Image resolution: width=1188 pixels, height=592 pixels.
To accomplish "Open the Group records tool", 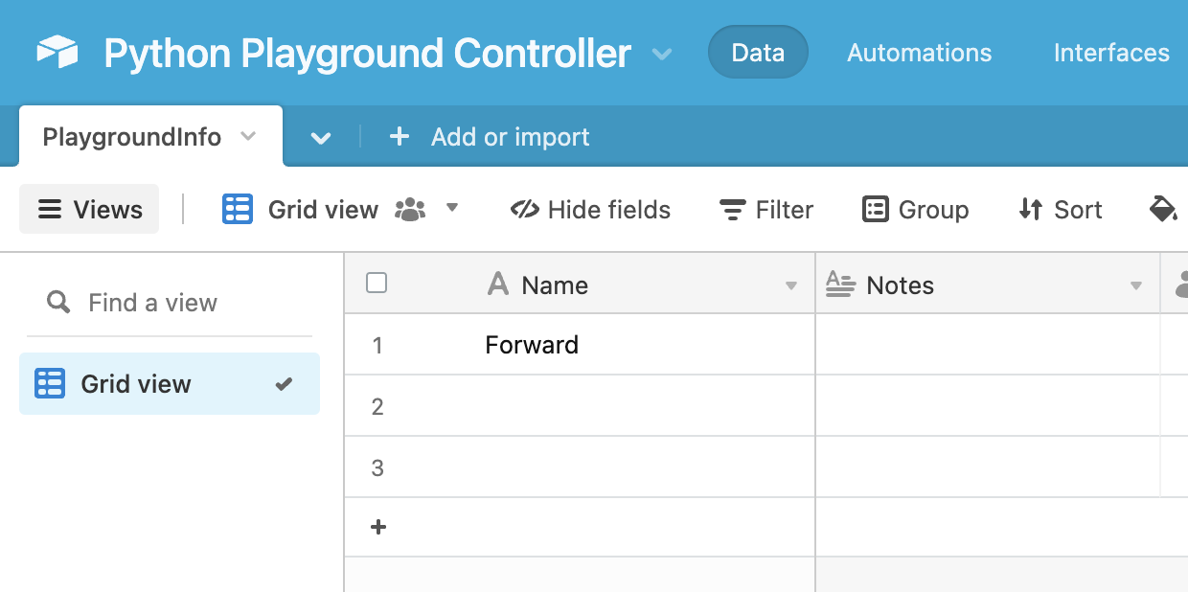I will (915, 209).
